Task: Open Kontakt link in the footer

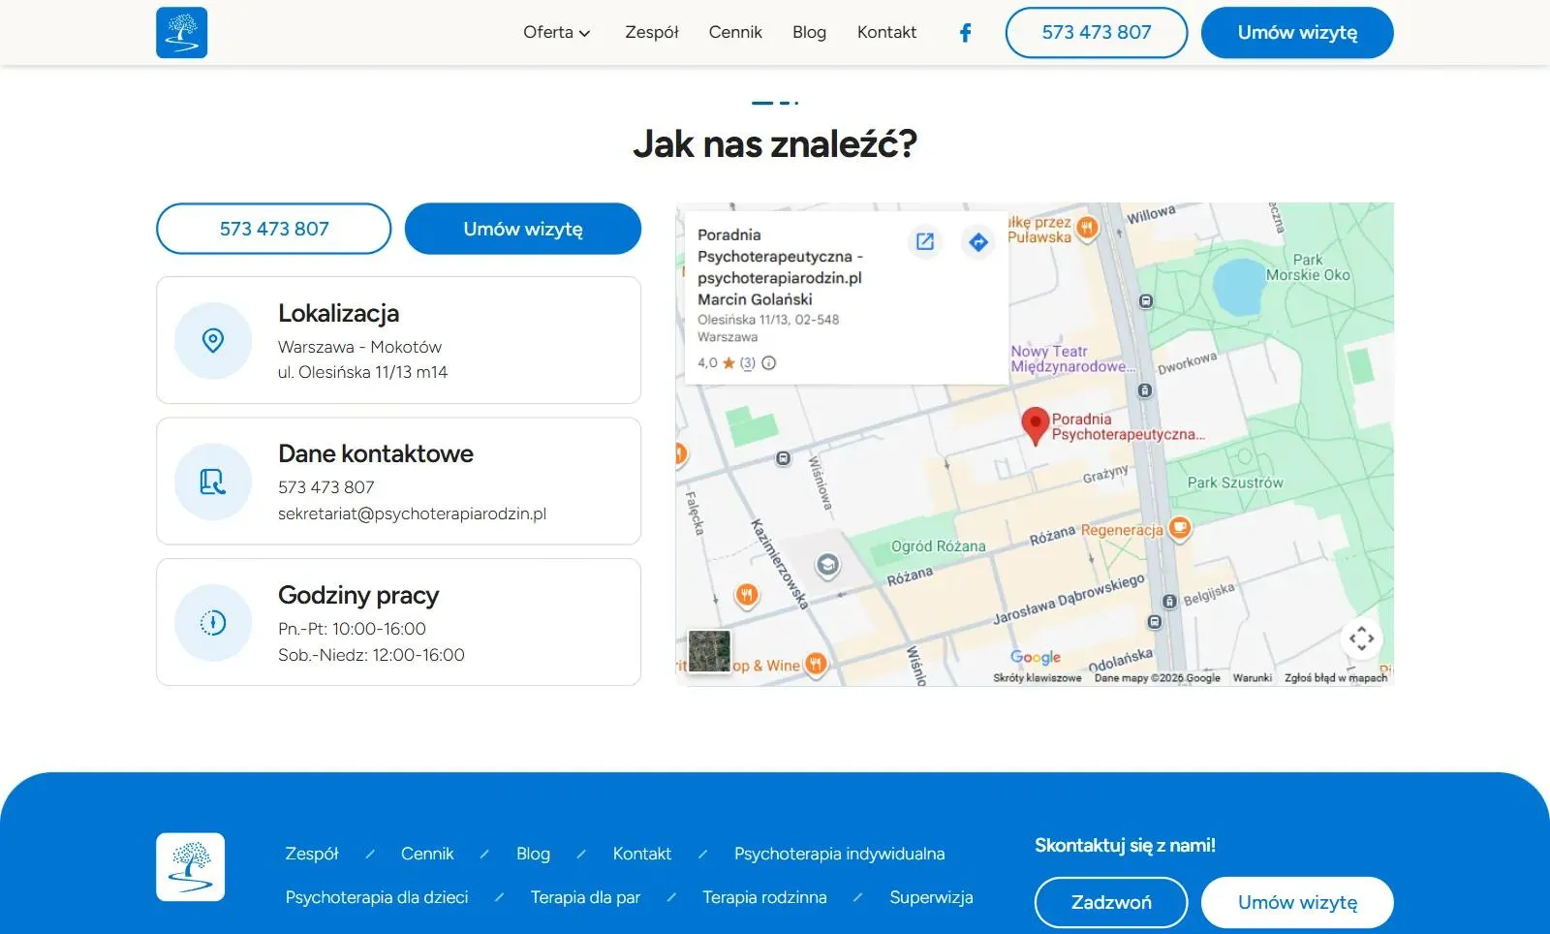Action: coord(641,854)
